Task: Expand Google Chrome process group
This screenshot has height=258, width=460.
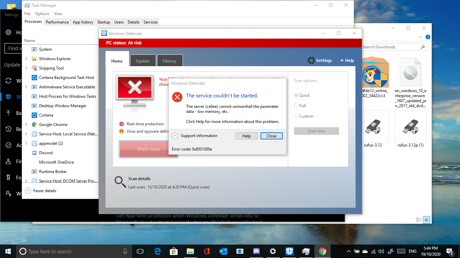Action: tap(26, 125)
